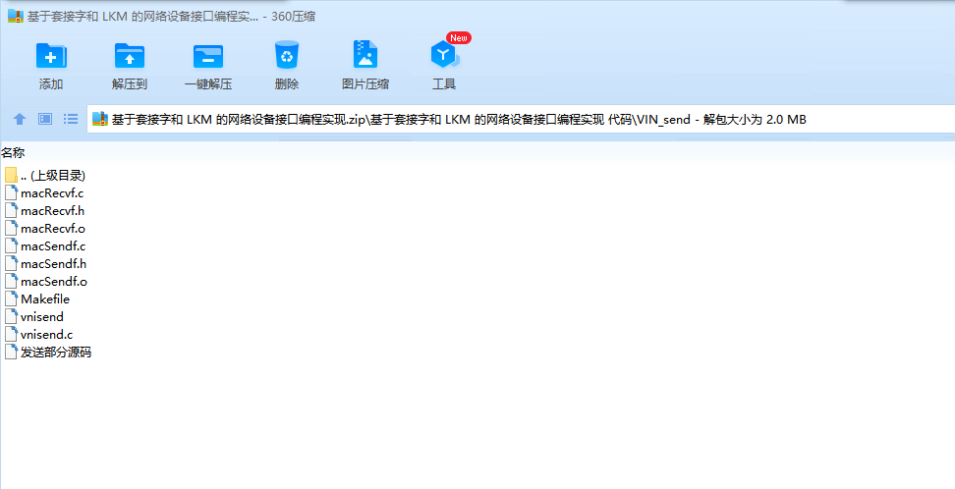Click the file icon beside macSendf.c

coord(11,246)
